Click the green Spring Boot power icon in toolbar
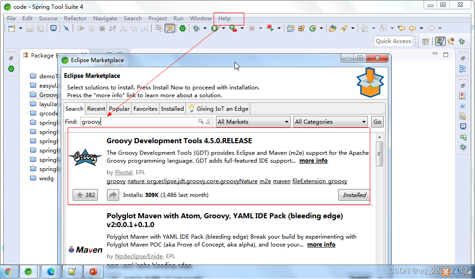475x279 pixels. (183, 28)
